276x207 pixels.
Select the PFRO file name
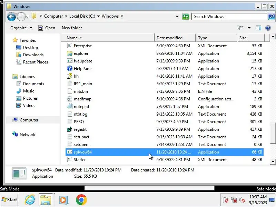click(x=79, y=122)
